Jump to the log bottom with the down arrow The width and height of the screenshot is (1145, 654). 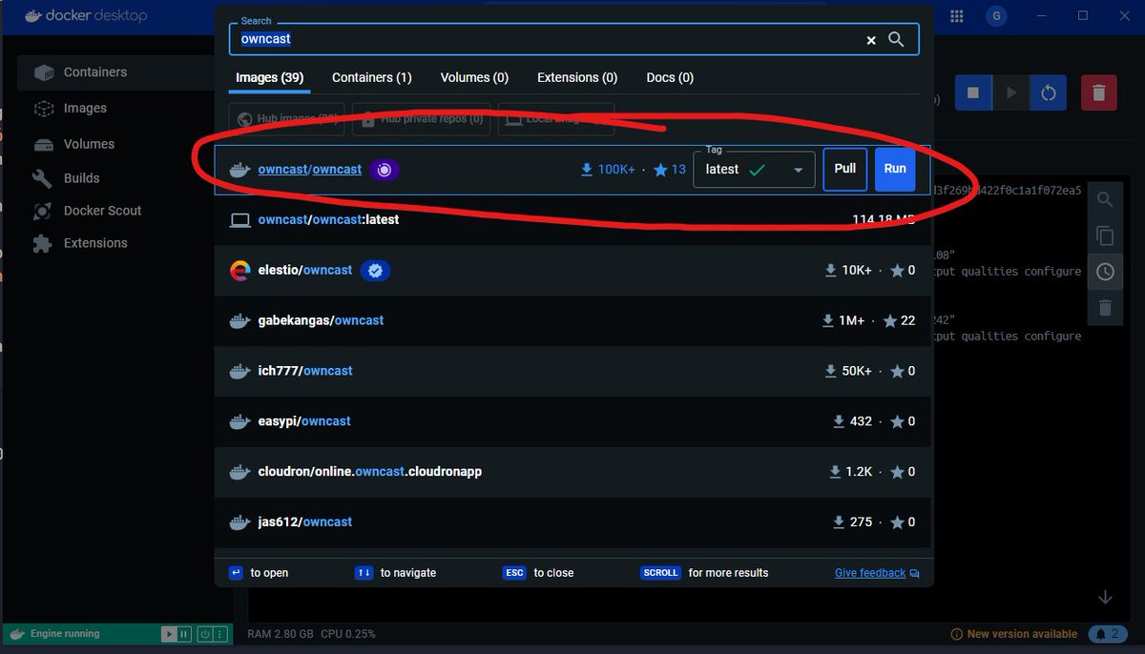[1105, 597]
